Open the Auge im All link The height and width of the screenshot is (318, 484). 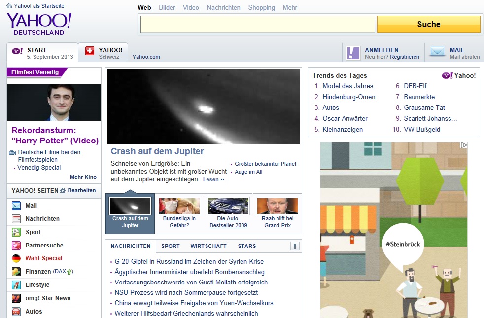coord(248,172)
